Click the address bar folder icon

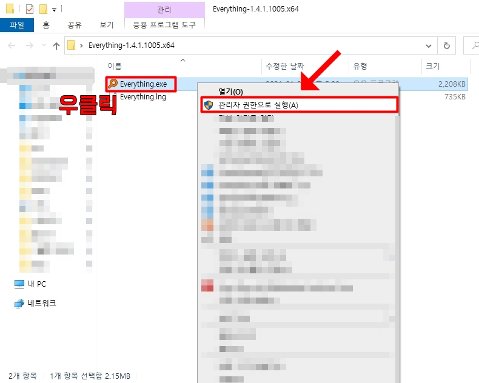coord(71,45)
